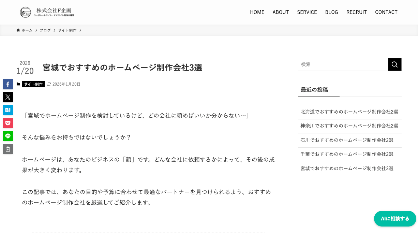Save the article to Pocket
Screen dimensions: 418x233
(x=8, y=123)
